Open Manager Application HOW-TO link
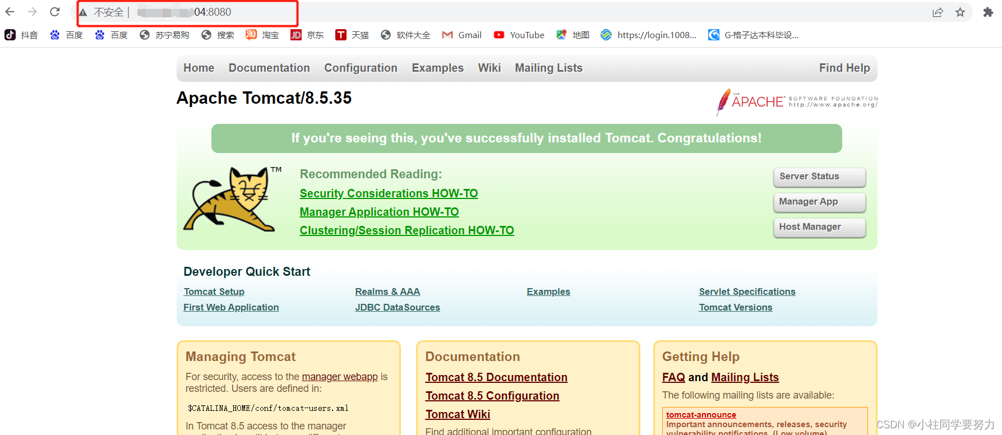 (379, 212)
